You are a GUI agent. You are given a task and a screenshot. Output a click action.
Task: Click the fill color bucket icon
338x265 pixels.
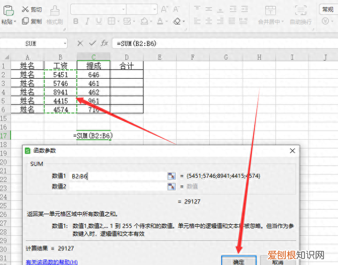(x=144, y=21)
